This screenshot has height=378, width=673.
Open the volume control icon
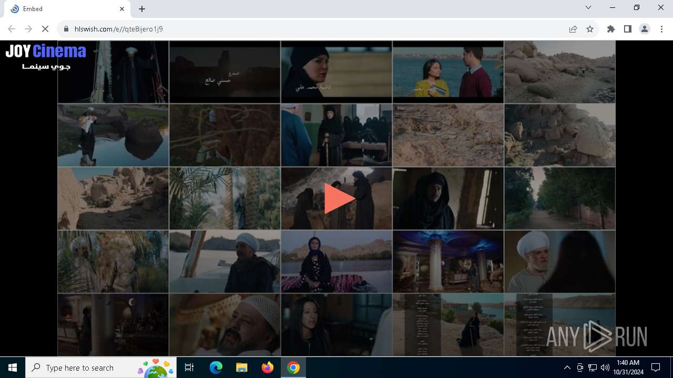click(x=605, y=367)
